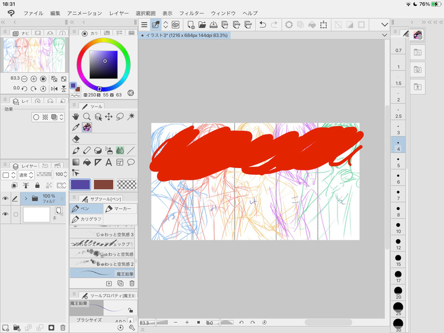The image size is (444, 333).
Task: Select the カリグラフ sub tool group
Action: 87,219
